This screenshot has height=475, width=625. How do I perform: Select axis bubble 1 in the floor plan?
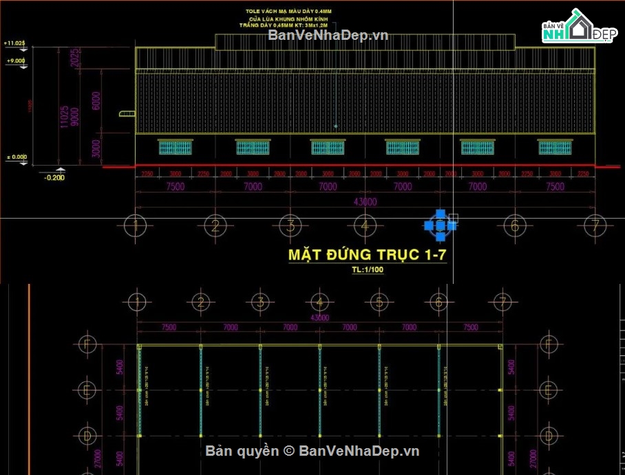coord(137,302)
